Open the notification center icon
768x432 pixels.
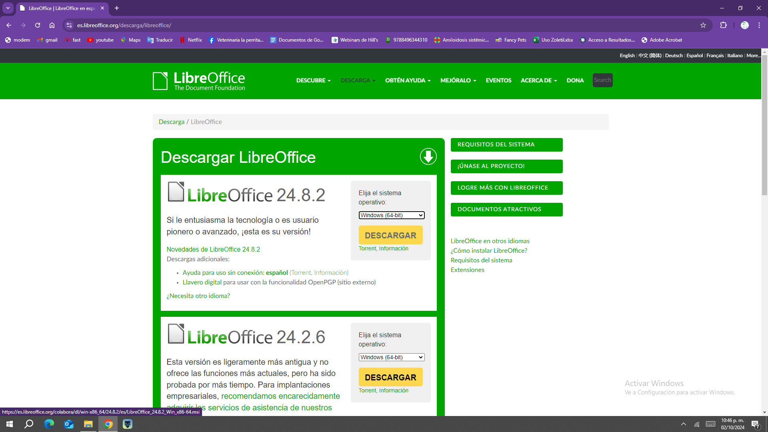coord(755,424)
